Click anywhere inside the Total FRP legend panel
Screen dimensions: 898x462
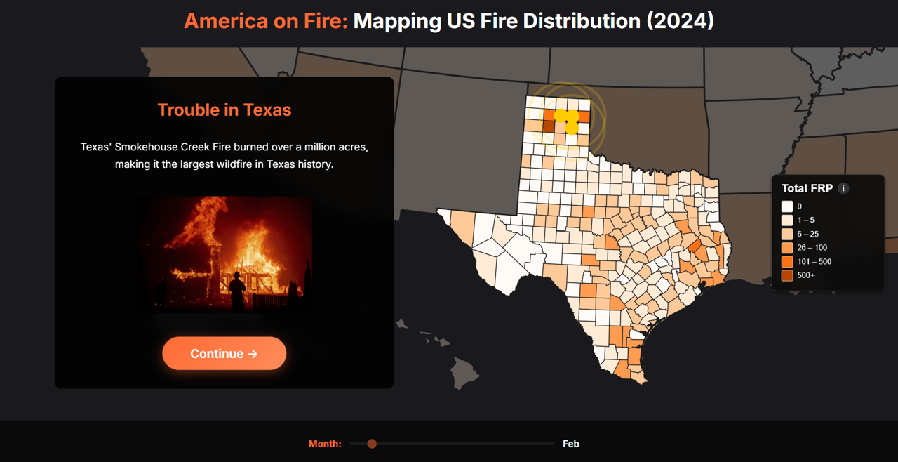[828, 232]
